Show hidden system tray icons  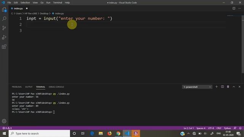188,134
